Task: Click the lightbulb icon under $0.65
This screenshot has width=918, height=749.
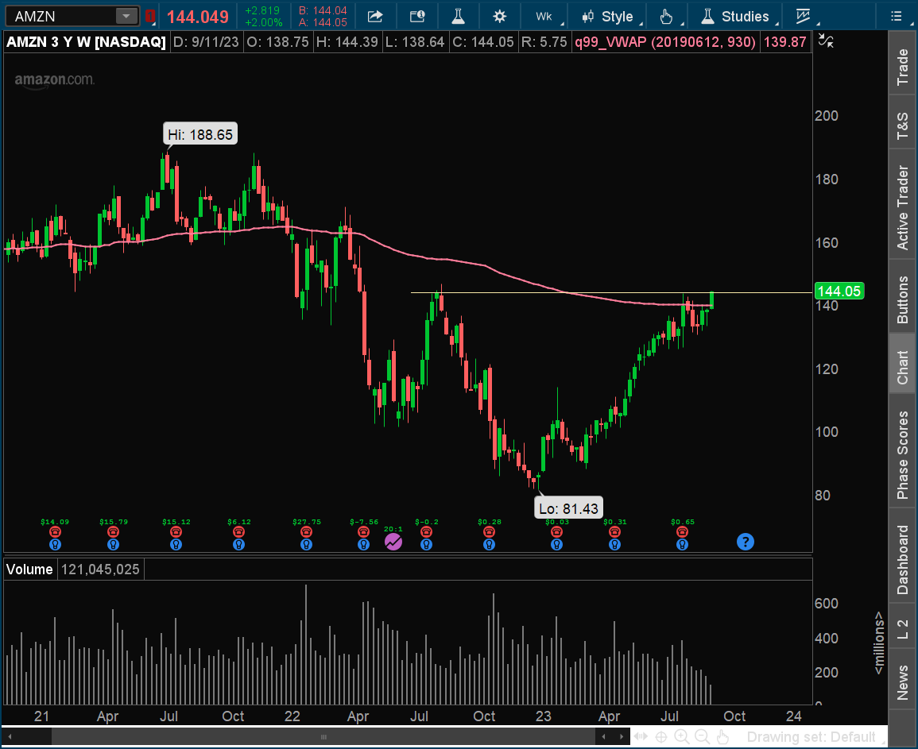Action: (x=682, y=545)
